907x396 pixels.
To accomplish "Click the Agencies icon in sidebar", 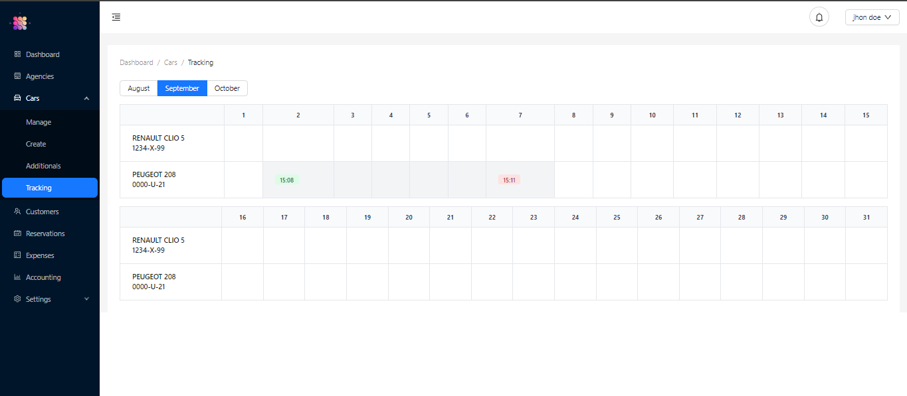I will tap(17, 76).
